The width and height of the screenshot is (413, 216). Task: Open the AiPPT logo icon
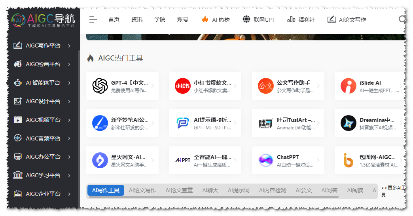(183, 160)
